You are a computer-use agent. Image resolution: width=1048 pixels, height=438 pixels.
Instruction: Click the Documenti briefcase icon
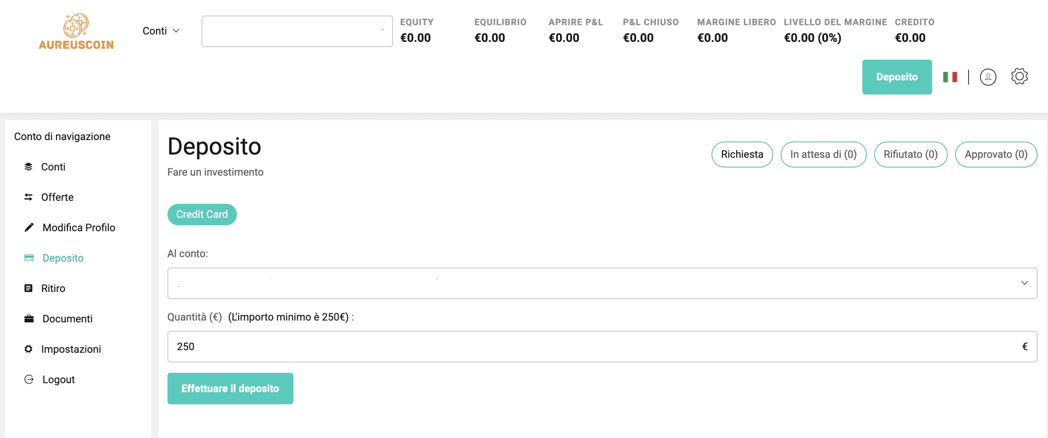pyautogui.click(x=29, y=319)
